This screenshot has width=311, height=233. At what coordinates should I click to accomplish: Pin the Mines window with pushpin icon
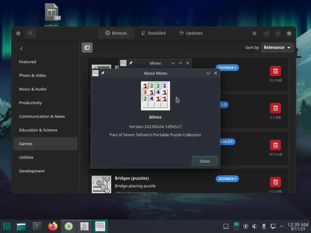[131, 63]
